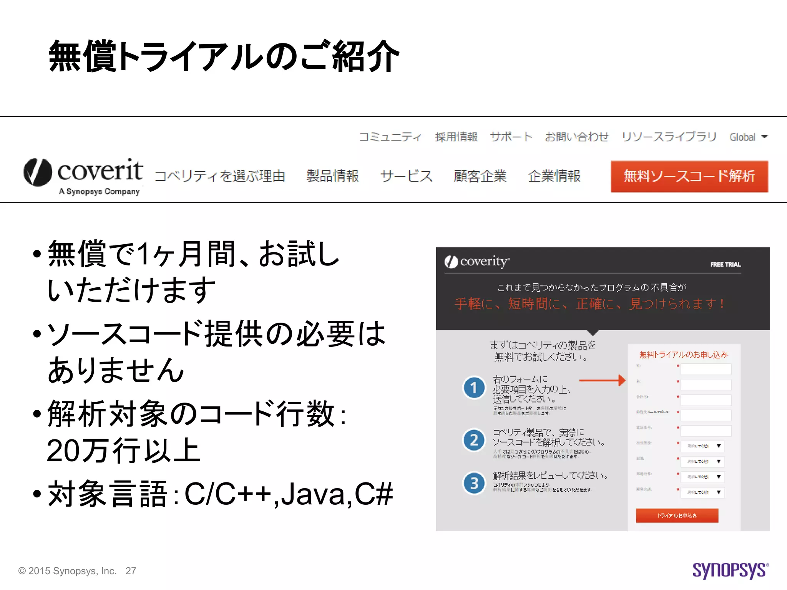Viewport: 787px width, 590px height.
Task: Focus the 会社名 input field
Action: tap(706, 400)
